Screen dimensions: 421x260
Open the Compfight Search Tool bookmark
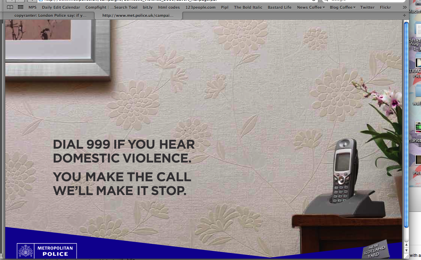pos(111,7)
